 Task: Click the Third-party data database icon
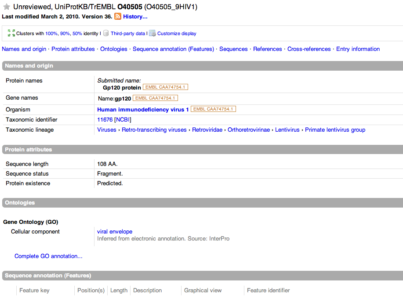[x=106, y=33]
